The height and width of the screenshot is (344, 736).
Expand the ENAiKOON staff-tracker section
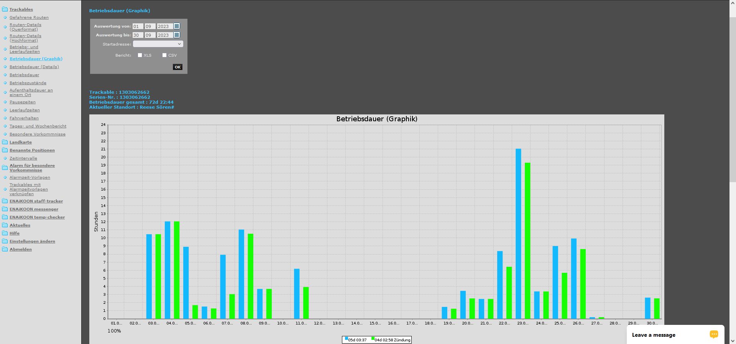(x=36, y=201)
